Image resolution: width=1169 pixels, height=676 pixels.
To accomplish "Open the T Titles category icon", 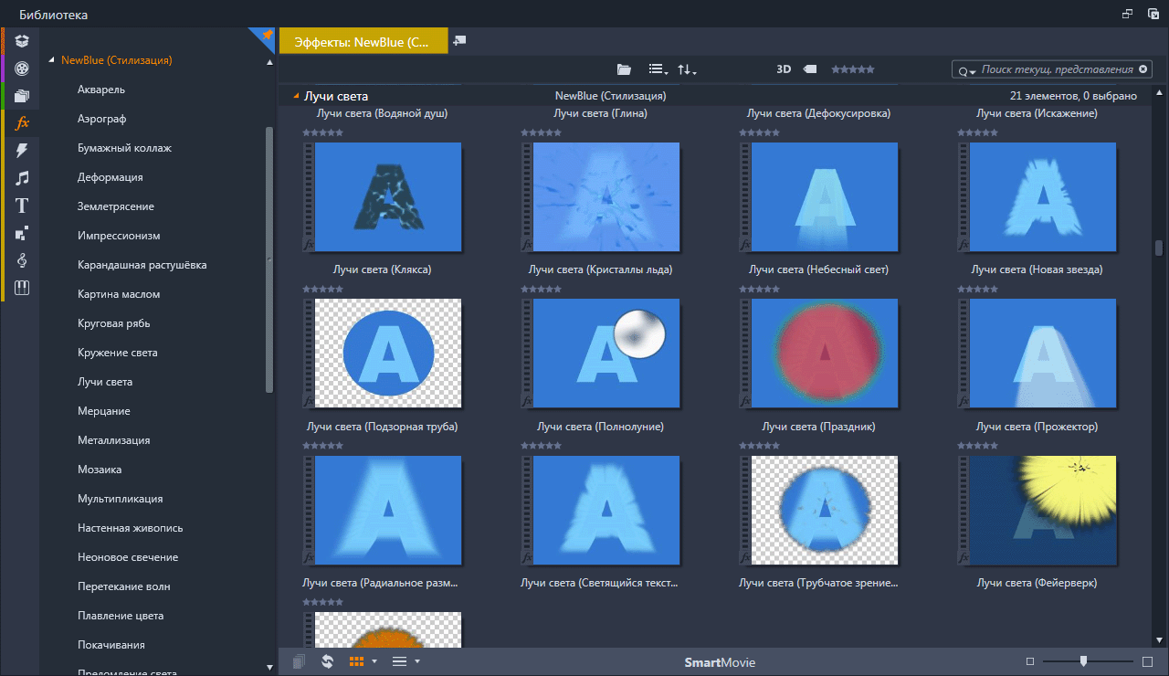I will click(x=22, y=206).
